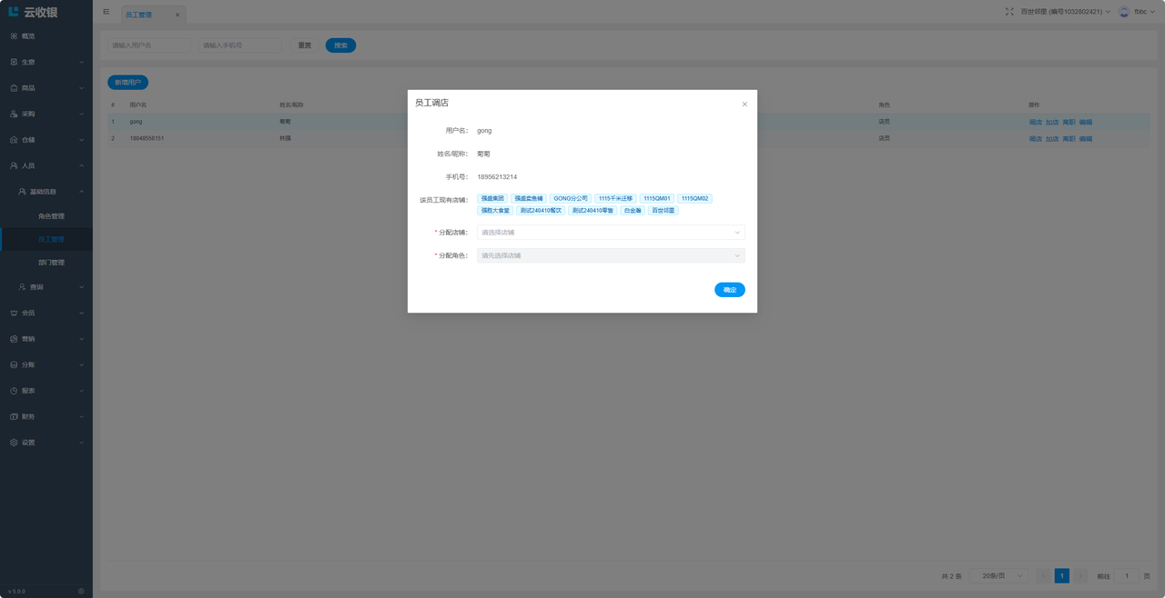Screen dimensions: 1165x598
Task: Click the 报表 reports icon in the sidebar
Action: click(x=14, y=391)
